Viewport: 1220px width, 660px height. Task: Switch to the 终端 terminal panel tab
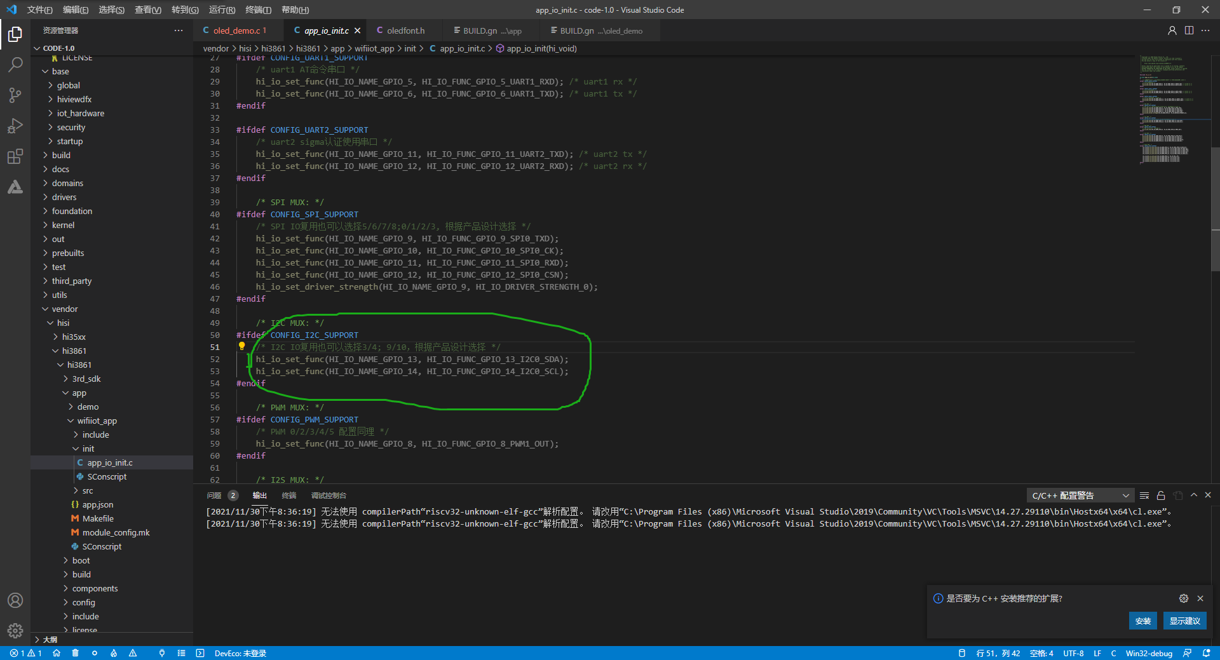pyautogui.click(x=289, y=495)
